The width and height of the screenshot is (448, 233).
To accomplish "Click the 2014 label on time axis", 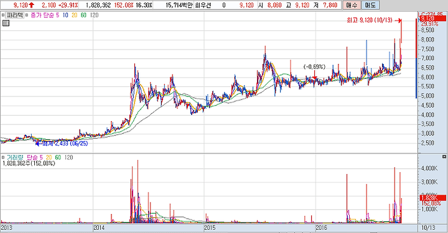I will tap(100, 227).
